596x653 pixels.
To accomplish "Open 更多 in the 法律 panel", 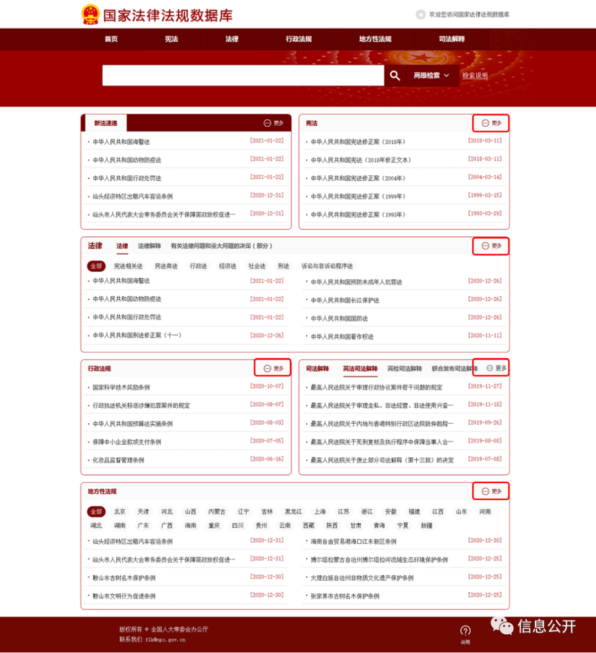I will [491, 246].
